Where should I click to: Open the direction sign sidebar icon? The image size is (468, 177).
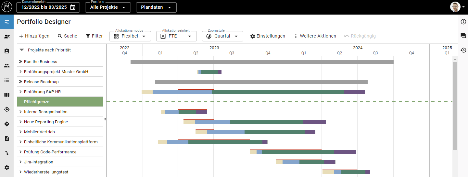click(x=7, y=124)
